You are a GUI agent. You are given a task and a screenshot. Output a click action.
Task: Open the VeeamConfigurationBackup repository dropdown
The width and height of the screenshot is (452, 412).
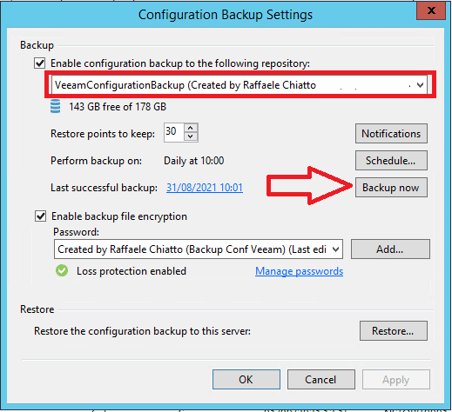click(239, 85)
